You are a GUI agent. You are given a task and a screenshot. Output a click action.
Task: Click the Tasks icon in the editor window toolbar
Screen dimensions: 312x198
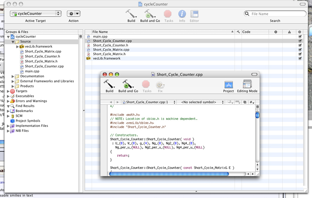tap(146, 84)
